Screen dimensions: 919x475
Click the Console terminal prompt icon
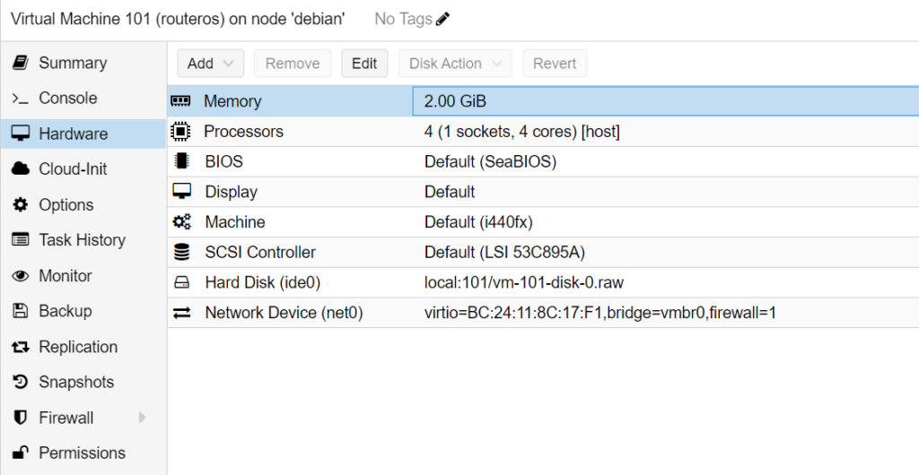click(20, 99)
